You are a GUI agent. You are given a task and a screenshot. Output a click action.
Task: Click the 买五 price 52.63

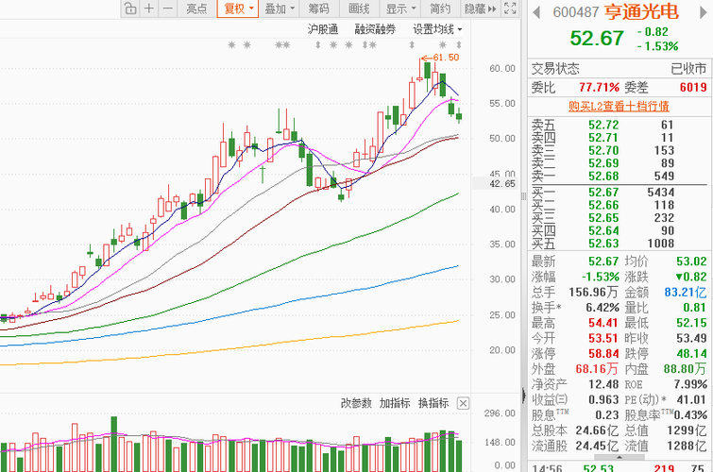[603, 244]
